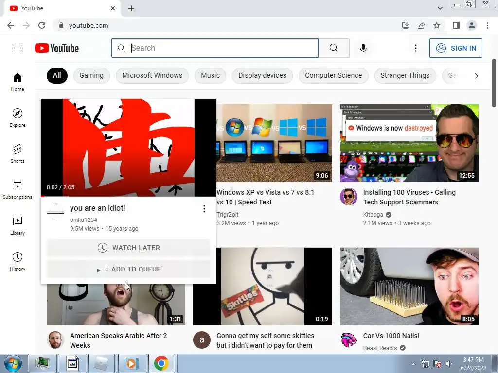Image resolution: width=498 pixels, height=373 pixels.
Task: Open 'Installing 100 Viruses' video title
Action: click(x=409, y=197)
